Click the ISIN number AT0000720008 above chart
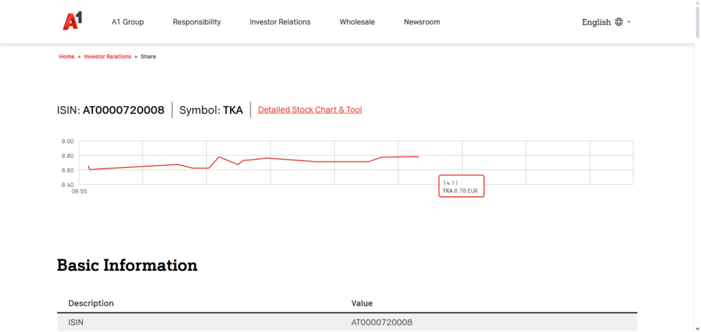701x332 pixels. click(x=123, y=110)
